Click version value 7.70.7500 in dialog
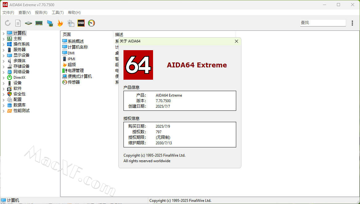 coord(163,101)
